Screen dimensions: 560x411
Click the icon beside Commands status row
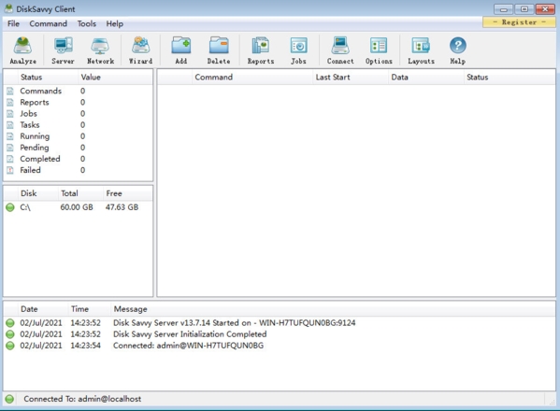pyautogui.click(x=10, y=91)
